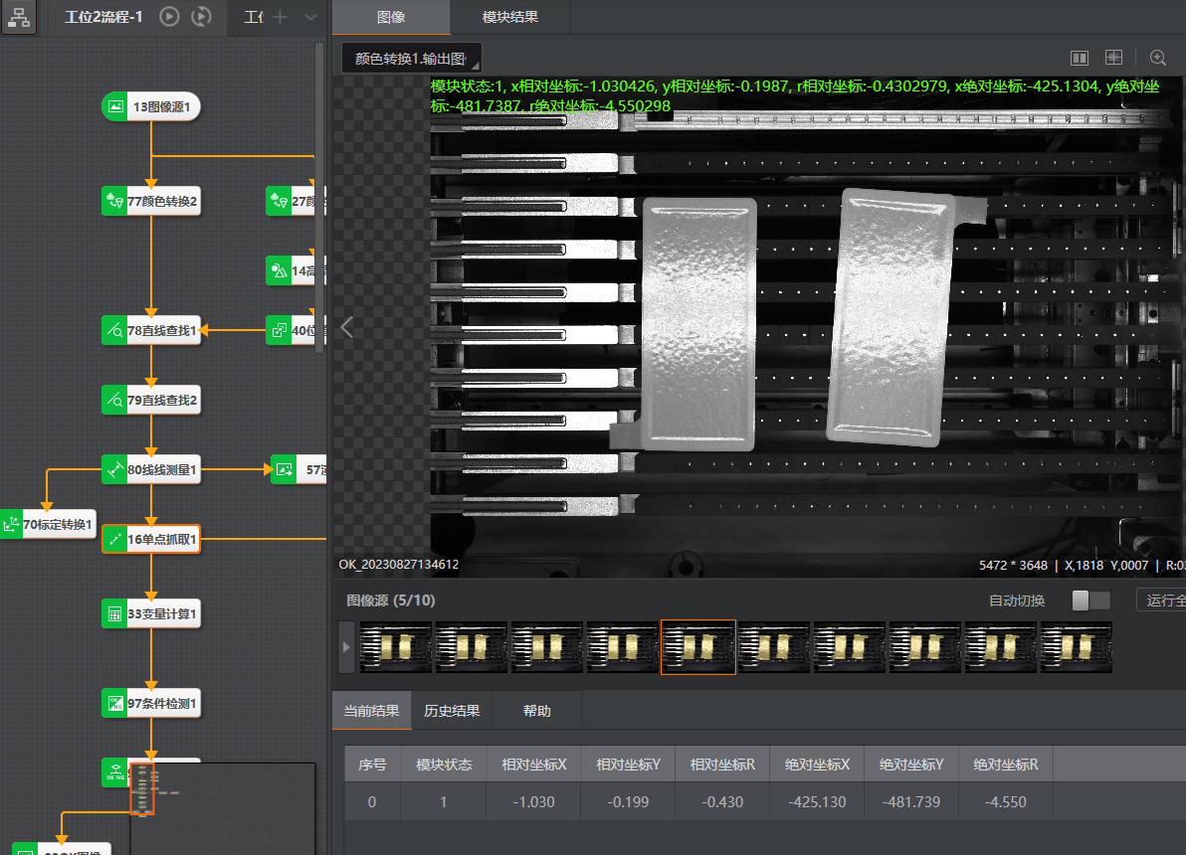Viewport: 1186px width, 855px height.
Task: Click the 序号 column header
Action: pyautogui.click(x=372, y=765)
